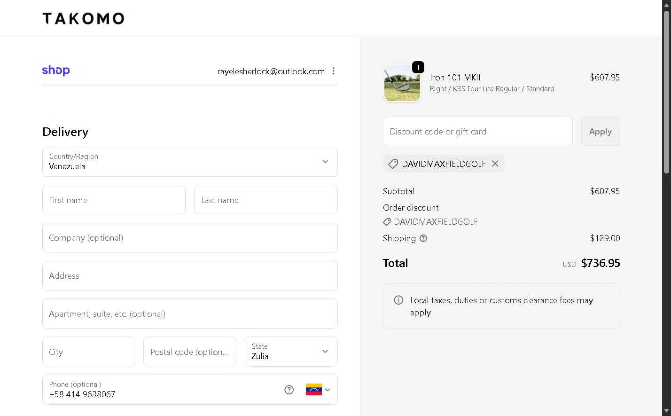Expand the Country/Region dropdown
Image resolution: width=671 pixels, height=416 pixels.
coord(190,162)
